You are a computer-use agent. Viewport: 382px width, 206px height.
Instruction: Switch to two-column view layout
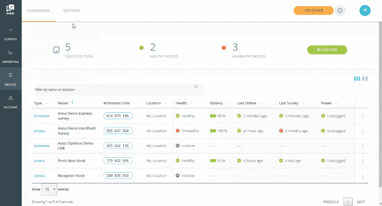click(365, 79)
